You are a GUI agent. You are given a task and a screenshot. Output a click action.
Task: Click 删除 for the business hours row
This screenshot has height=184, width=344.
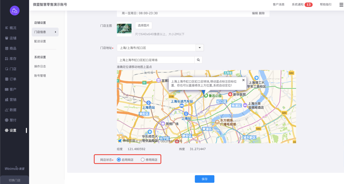[262, 13]
